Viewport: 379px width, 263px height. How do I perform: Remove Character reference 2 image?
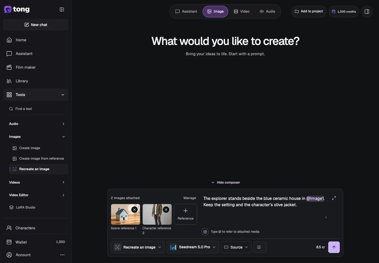pos(166,210)
